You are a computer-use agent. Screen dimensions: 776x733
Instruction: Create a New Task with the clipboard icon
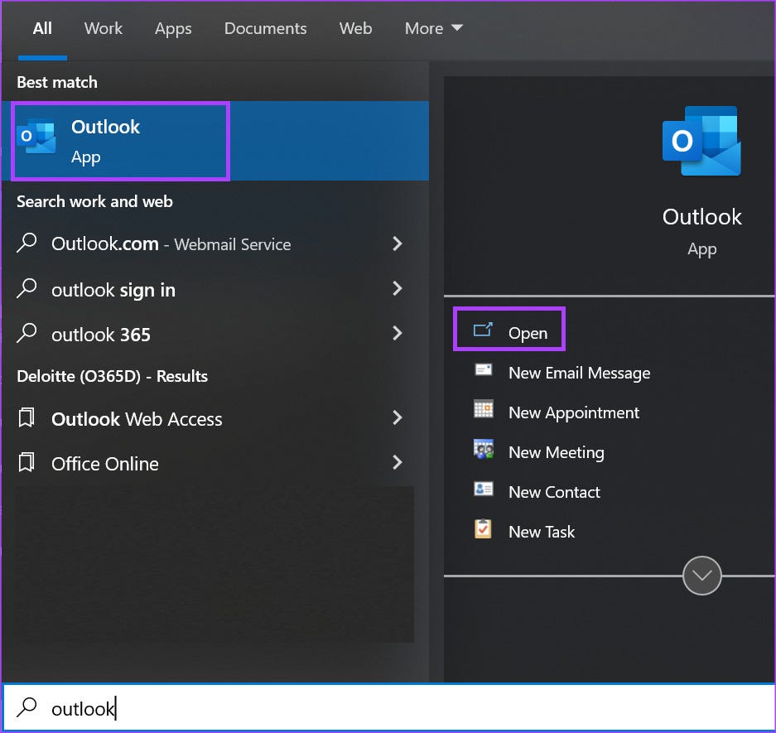[484, 531]
